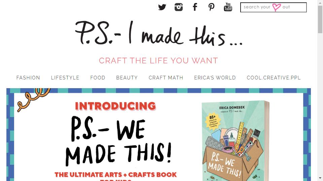Open the Twitter social icon
The width and height of the screenshot is (323, 181).
click(x=162, y=7)
